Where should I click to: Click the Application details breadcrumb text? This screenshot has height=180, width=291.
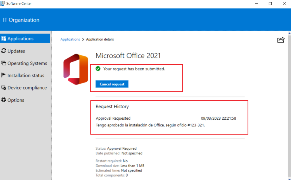coord(100,39)
